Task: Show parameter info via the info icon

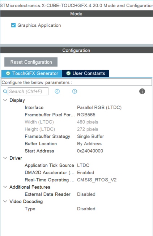Action: (142, 91)
